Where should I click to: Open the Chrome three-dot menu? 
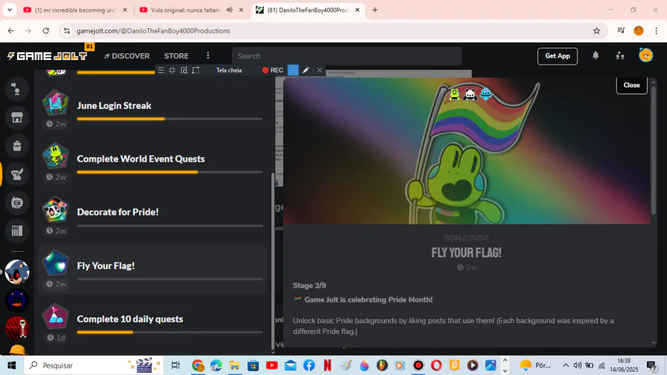click(x=656, y=30)
